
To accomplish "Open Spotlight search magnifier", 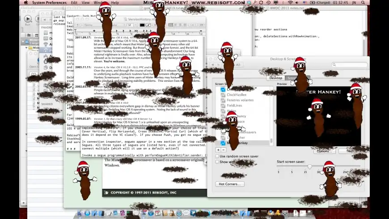I will click(x=363, y=3).
